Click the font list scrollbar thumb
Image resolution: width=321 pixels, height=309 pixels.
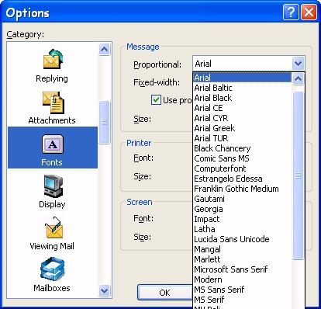click(x=298, y=175)
